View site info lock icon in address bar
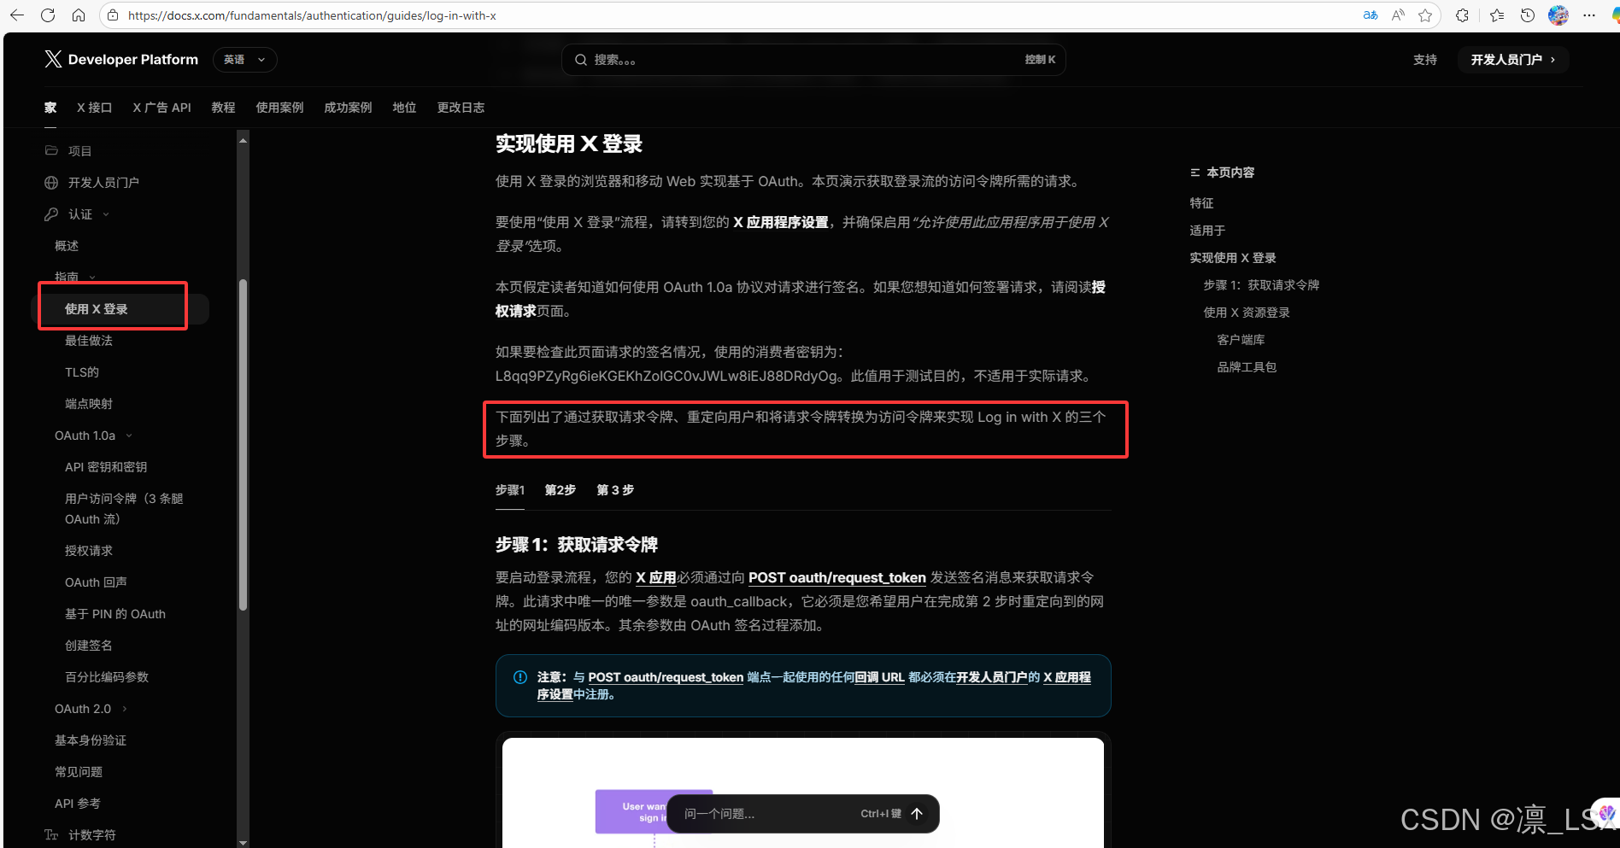The height and width of the screenshot is (848, 1620). [x=113, y=15]
